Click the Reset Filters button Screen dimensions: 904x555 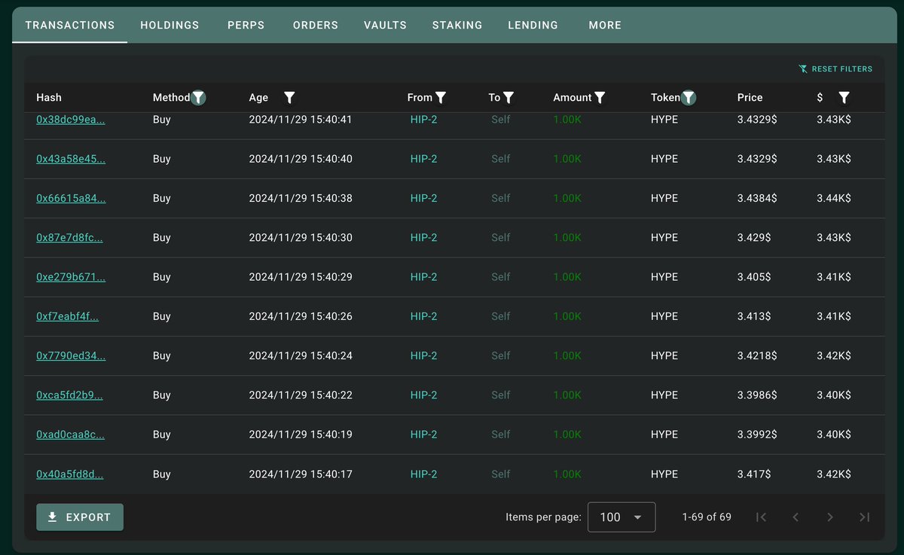[835, 69]
